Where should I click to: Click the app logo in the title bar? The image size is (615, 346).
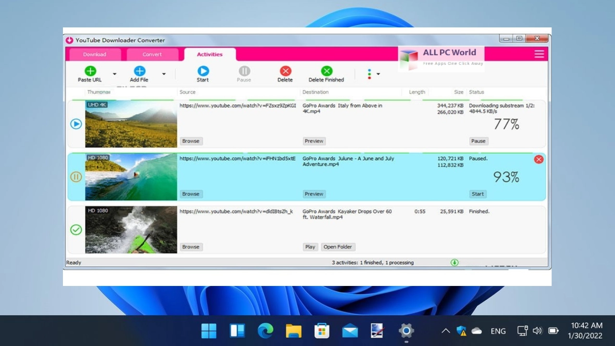pos(70,40)
